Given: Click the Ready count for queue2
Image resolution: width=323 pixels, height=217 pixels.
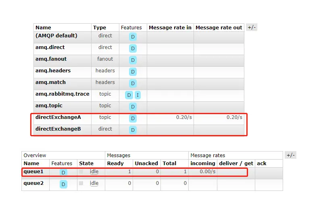Looking at the screenshot, I should click(x=129, y=183).
